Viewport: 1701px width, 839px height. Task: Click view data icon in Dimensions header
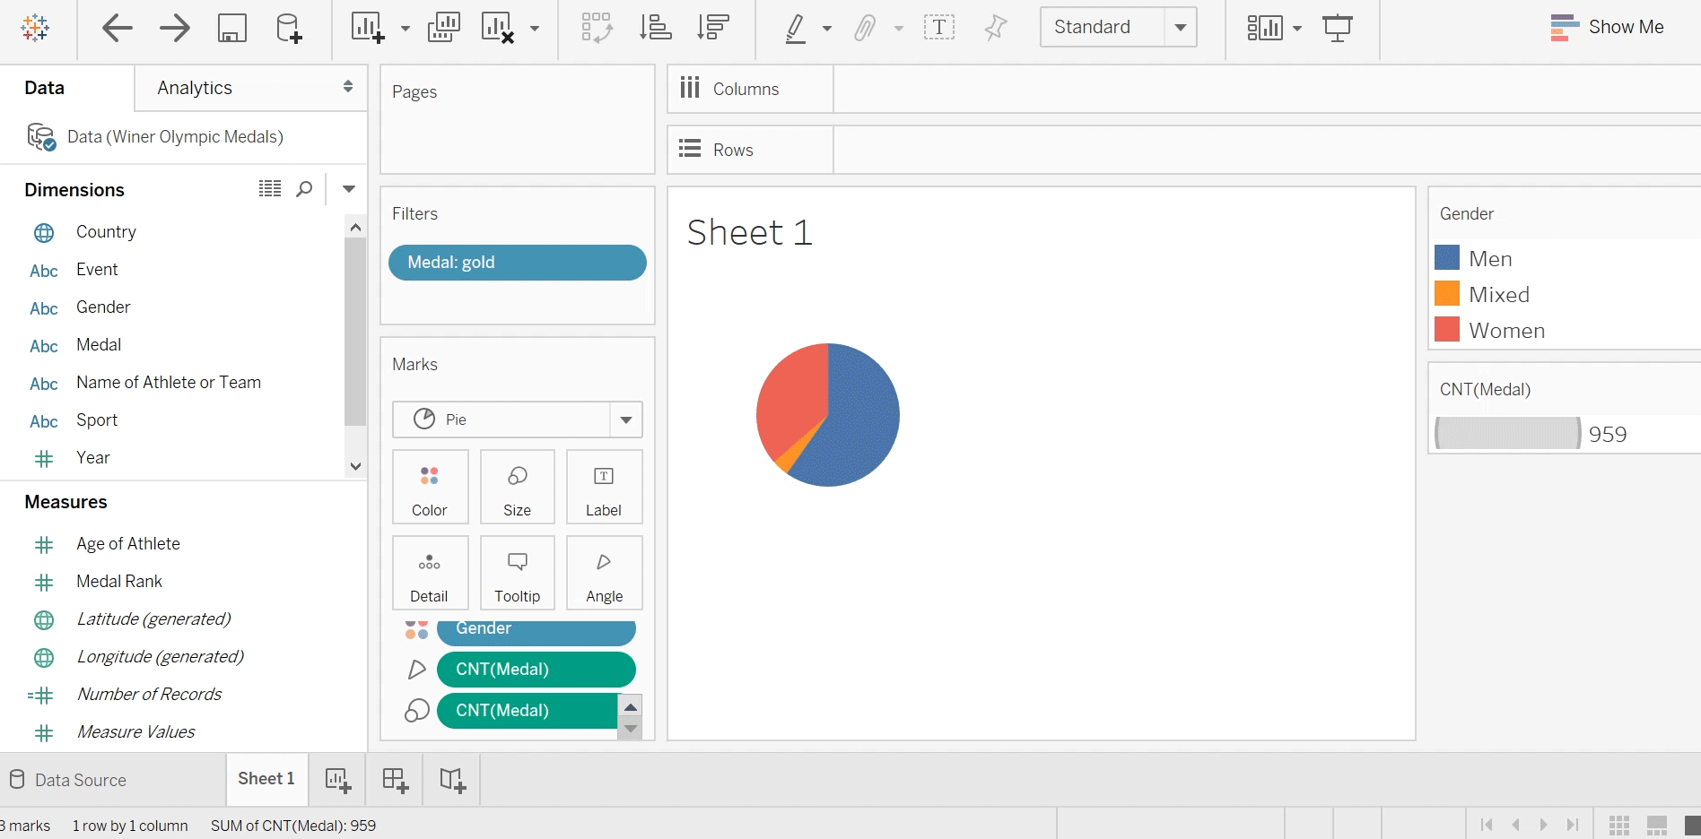click(x=270, y=189)
